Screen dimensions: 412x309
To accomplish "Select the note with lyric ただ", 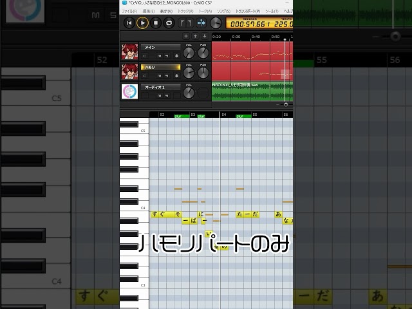I will pos(247,214).
